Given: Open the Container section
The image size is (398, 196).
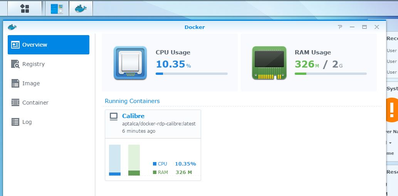Looking at the screenshot, I should click(49, 103).
